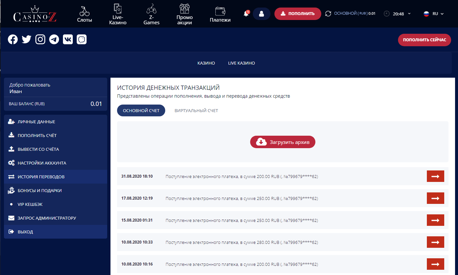The image size is (458, 275).
Task: Click the Настройки аккаунта gears icon
Action: coord(11,163)
